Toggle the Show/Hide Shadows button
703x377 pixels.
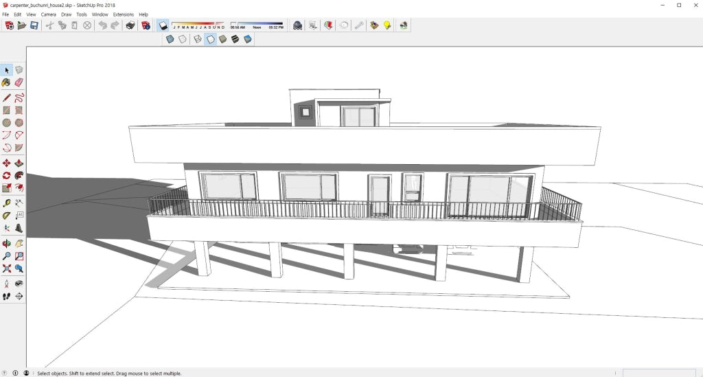tap(163, 25)
